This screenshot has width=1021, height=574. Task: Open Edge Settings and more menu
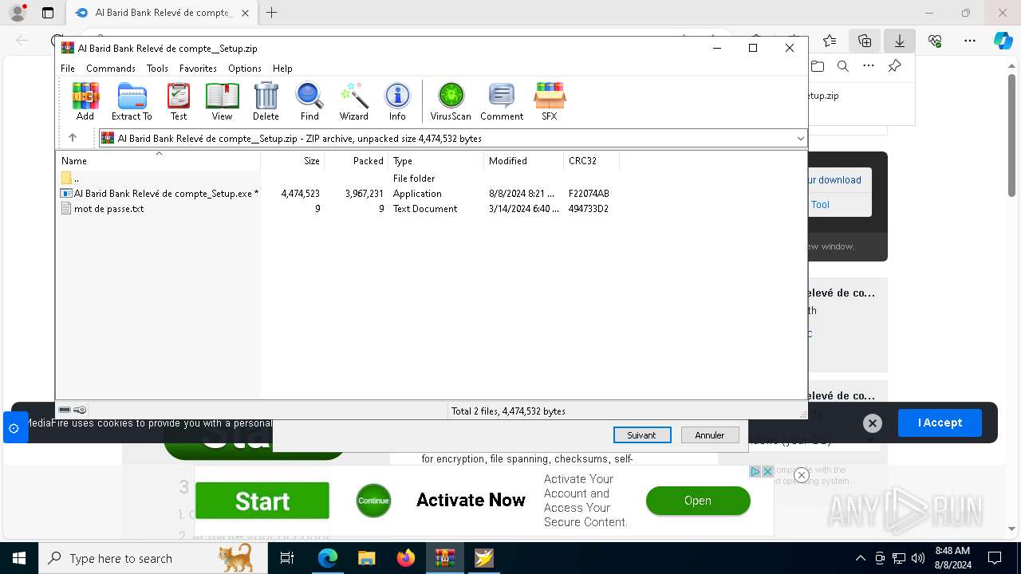coord(970,40)
